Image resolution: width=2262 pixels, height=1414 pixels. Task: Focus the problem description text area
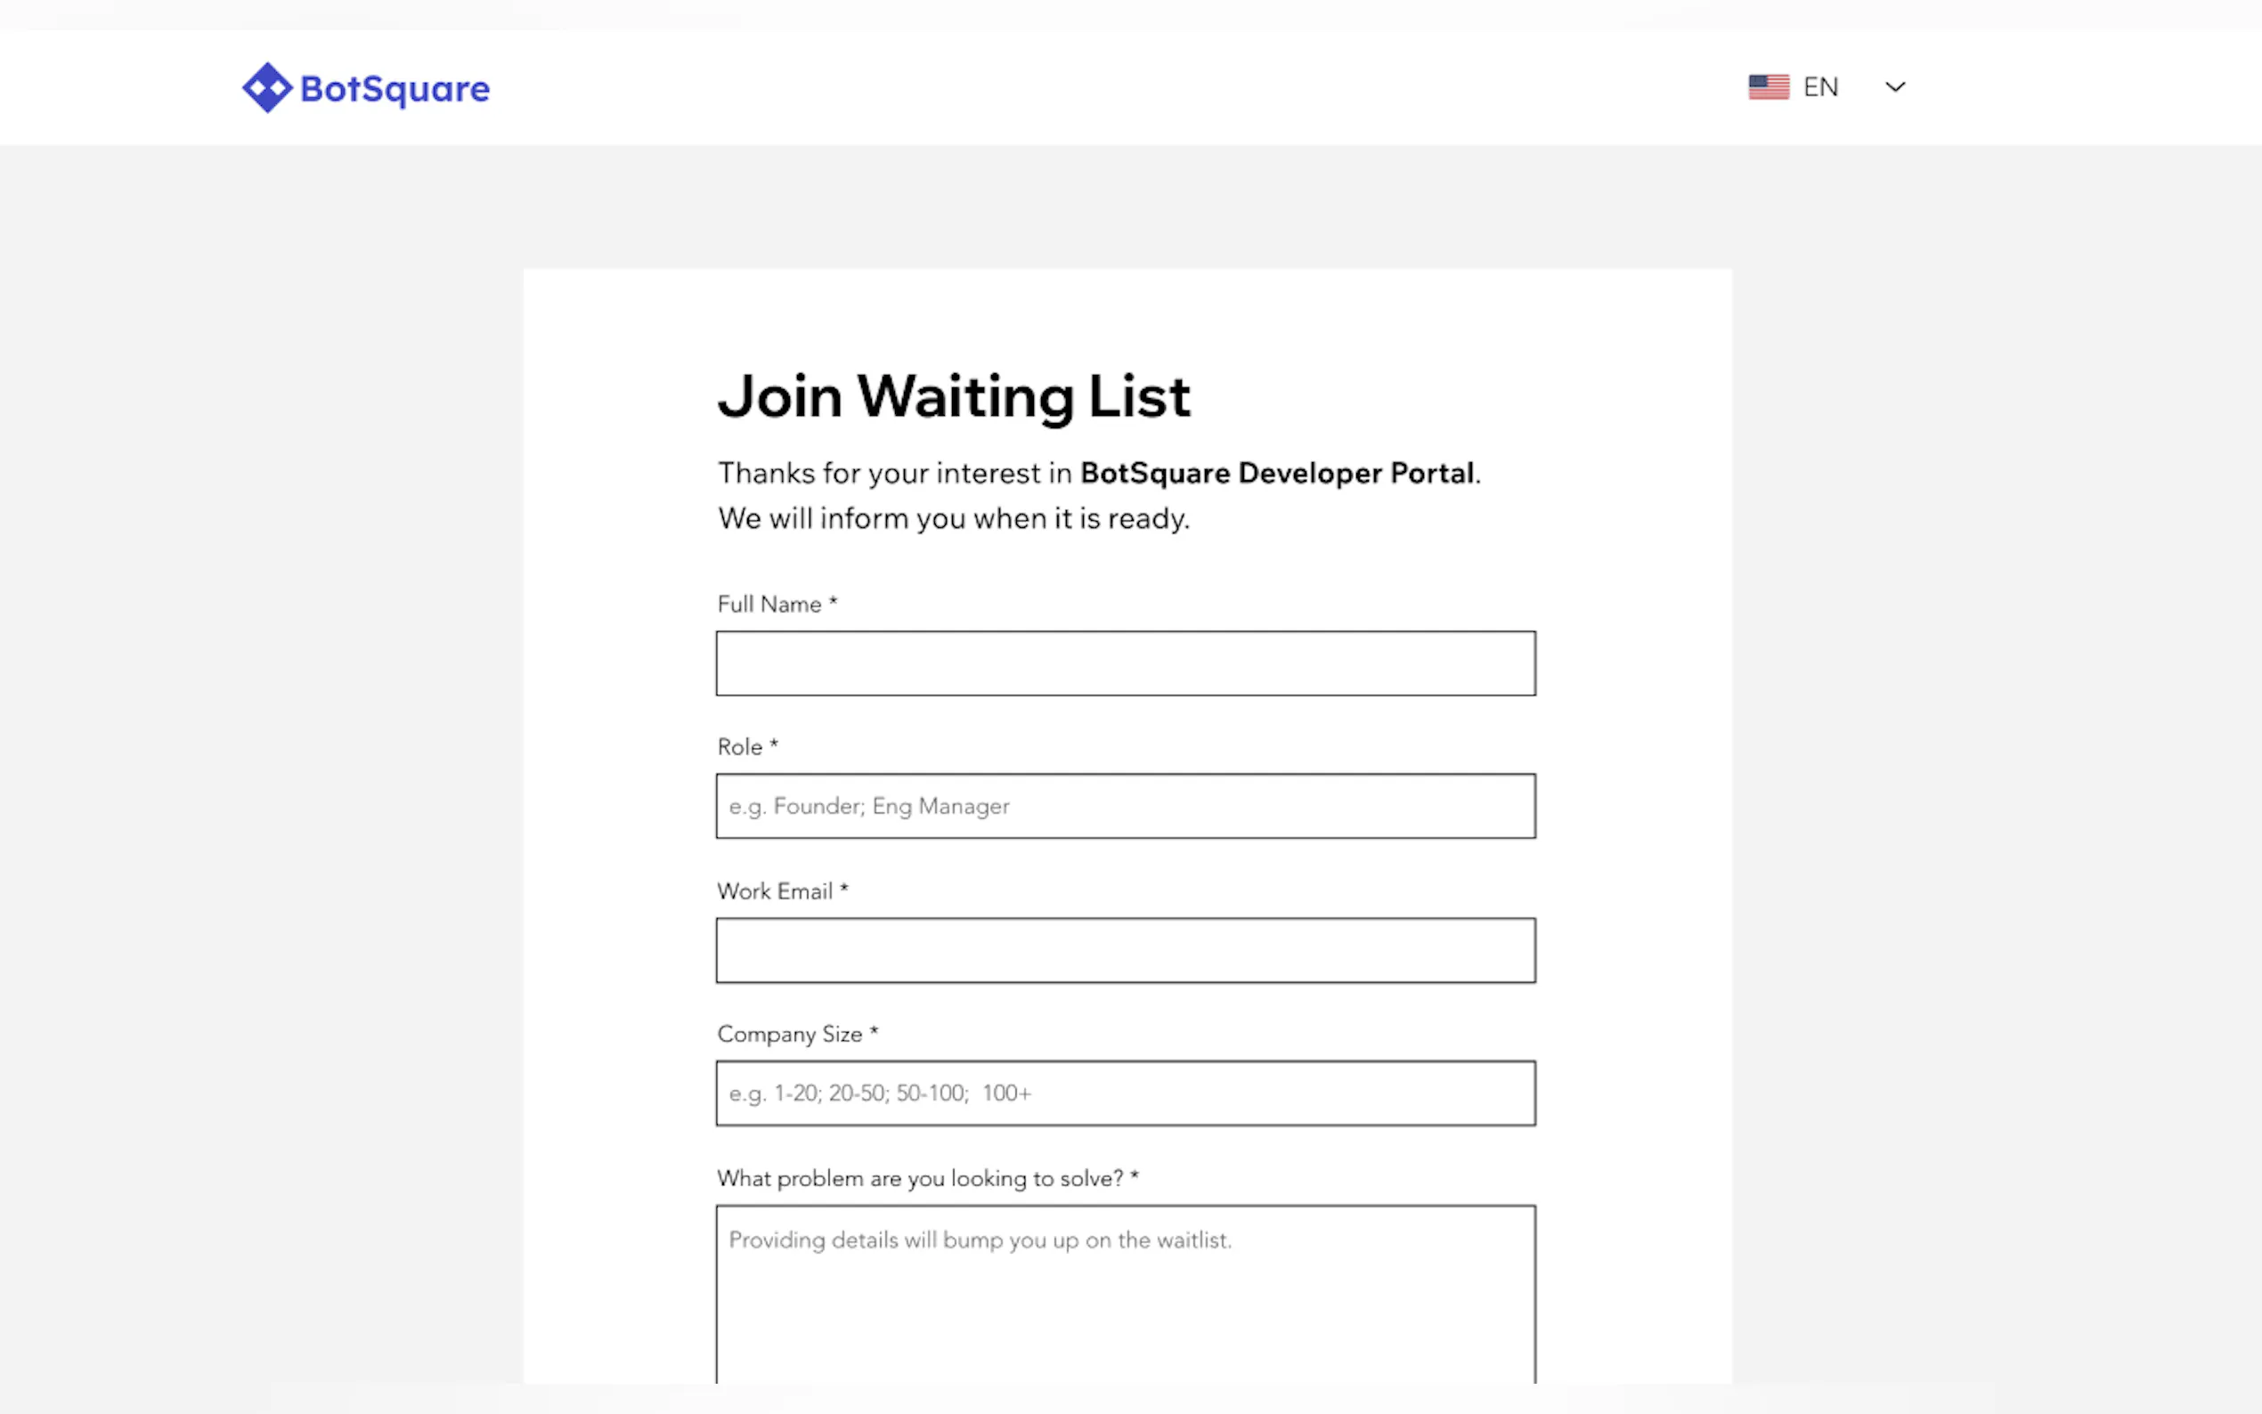pyautogui.click(x=1125, y=1300)
